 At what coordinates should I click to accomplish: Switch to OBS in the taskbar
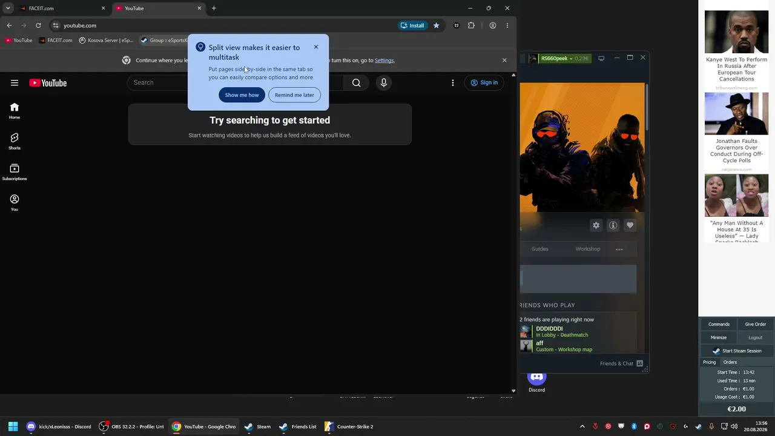[131, 427]
